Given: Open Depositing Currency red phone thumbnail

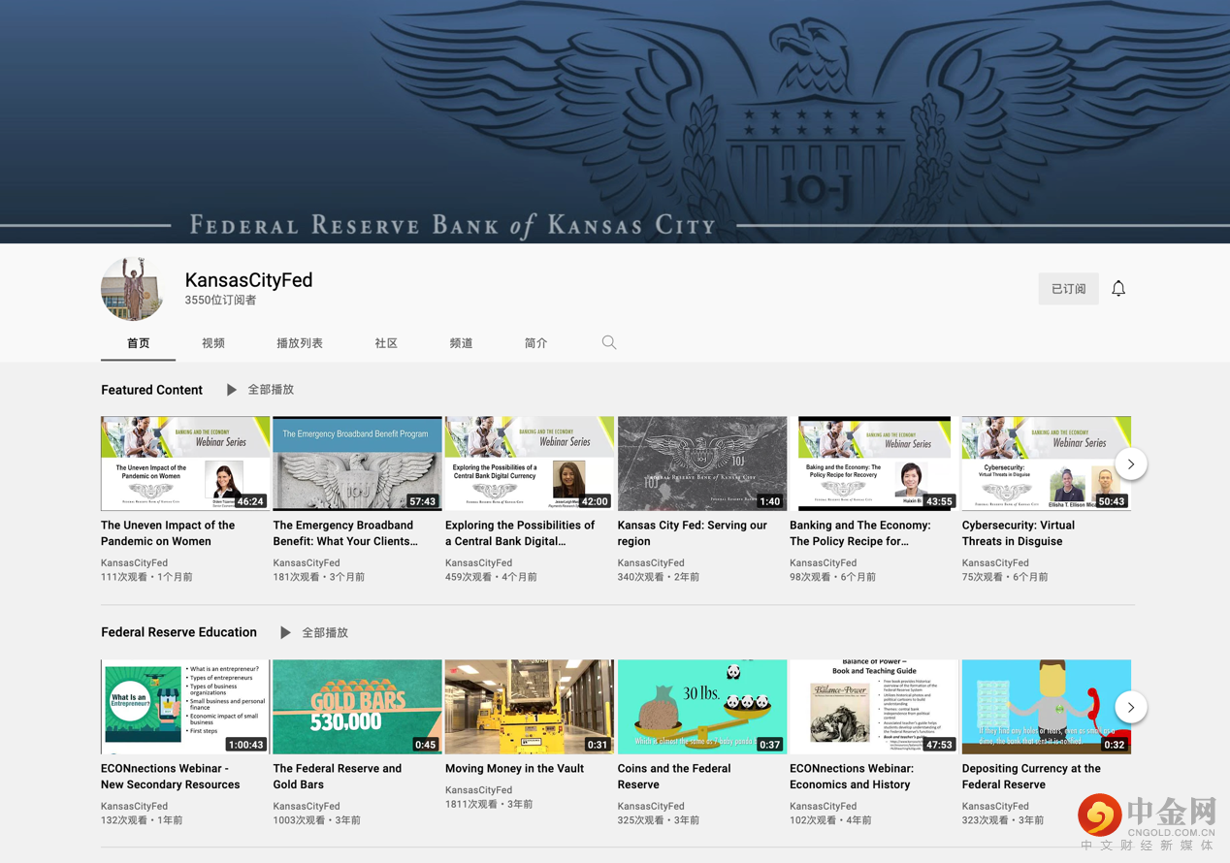Looking at the screenshot, I should [x=1047, y=707].
